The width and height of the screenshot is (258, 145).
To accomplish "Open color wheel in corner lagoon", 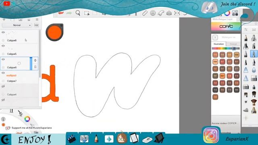I will click(27, 119).
